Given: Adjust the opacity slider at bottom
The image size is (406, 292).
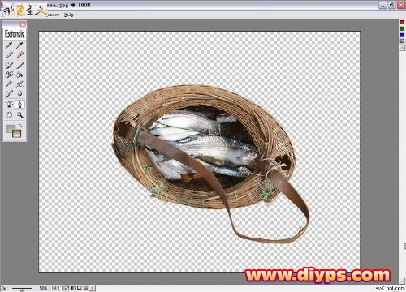Looking at the screenshot, I should 22,288.
